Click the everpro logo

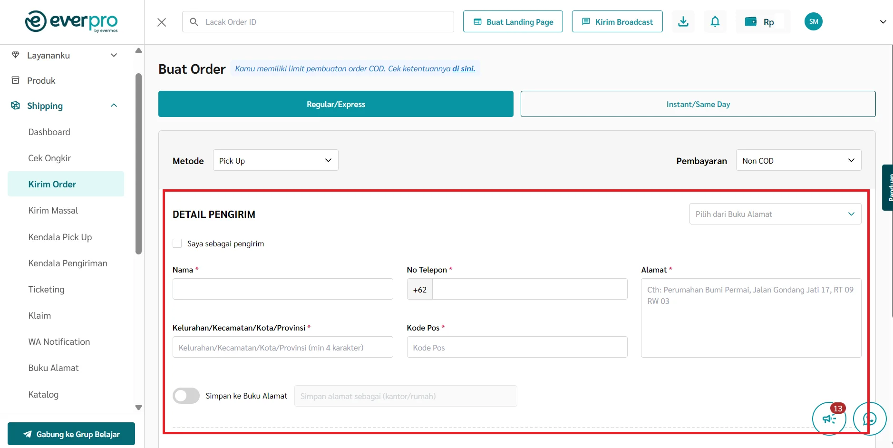click(71, 22)
